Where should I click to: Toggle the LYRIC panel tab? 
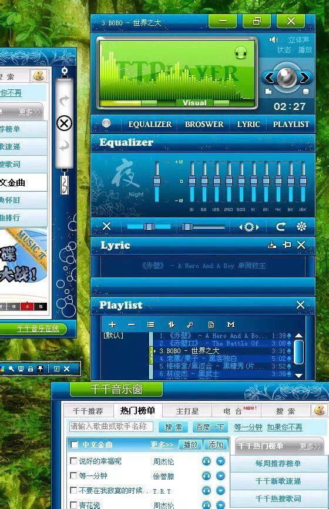pyautogui.click(x=248, y=124)
